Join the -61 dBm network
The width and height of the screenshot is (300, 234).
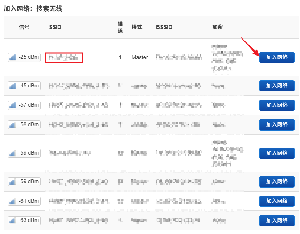277,201
